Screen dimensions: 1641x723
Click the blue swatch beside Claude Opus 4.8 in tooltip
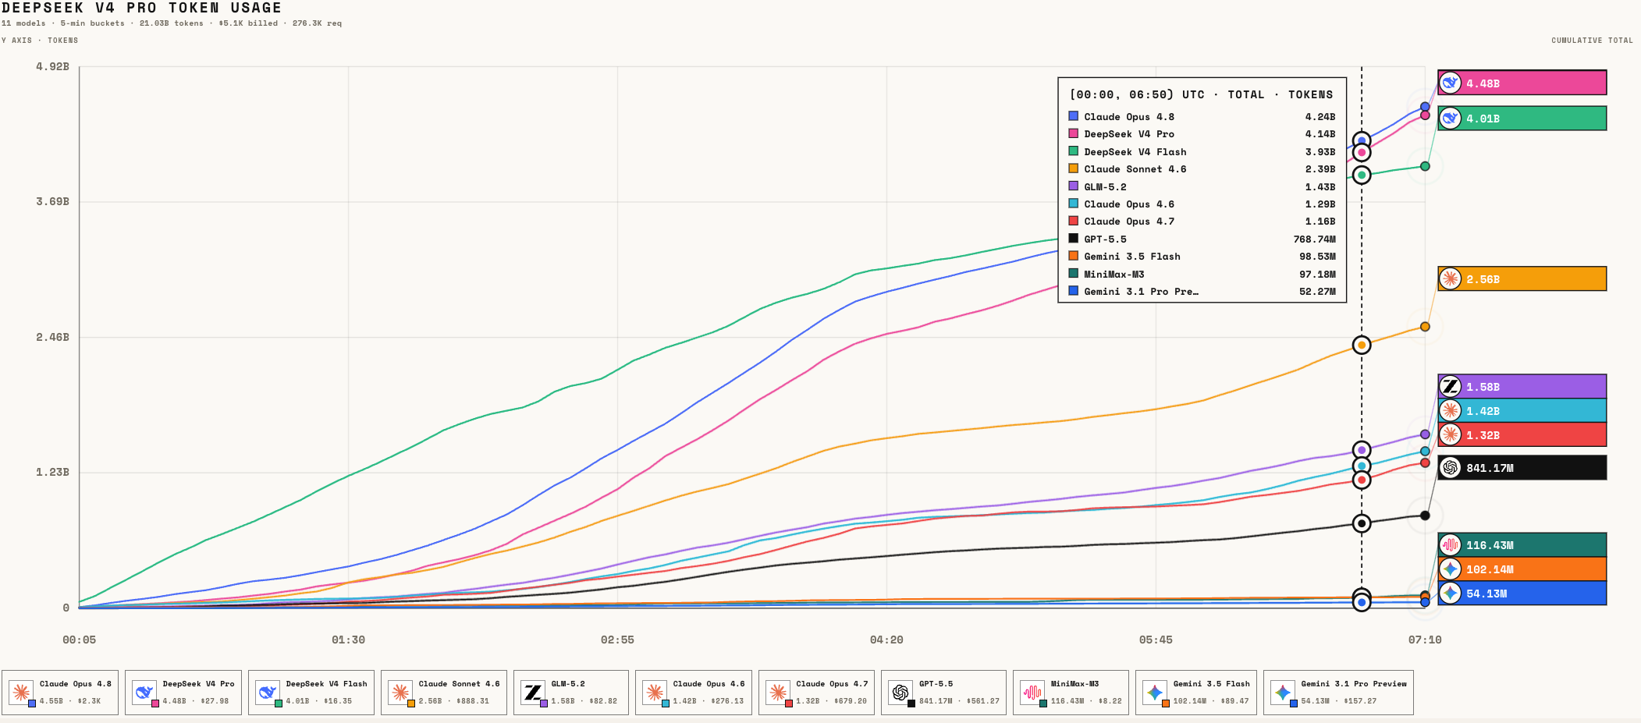pos(1074,116)
